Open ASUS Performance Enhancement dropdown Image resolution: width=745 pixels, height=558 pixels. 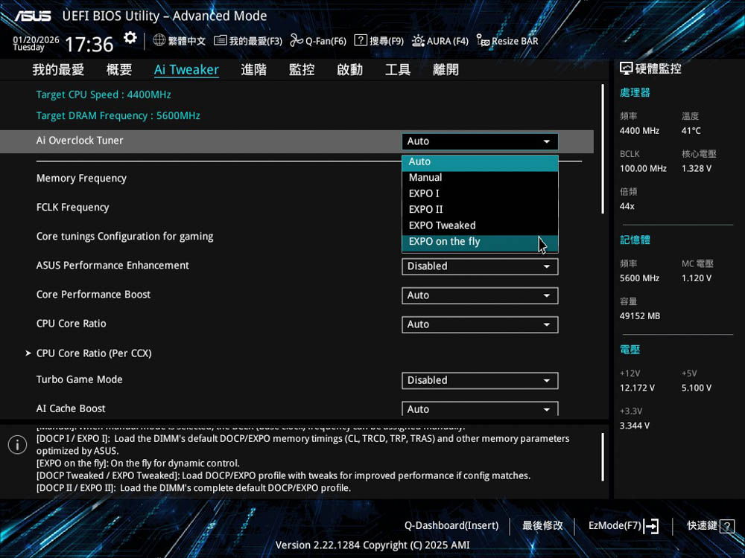[x=480, y=266]
